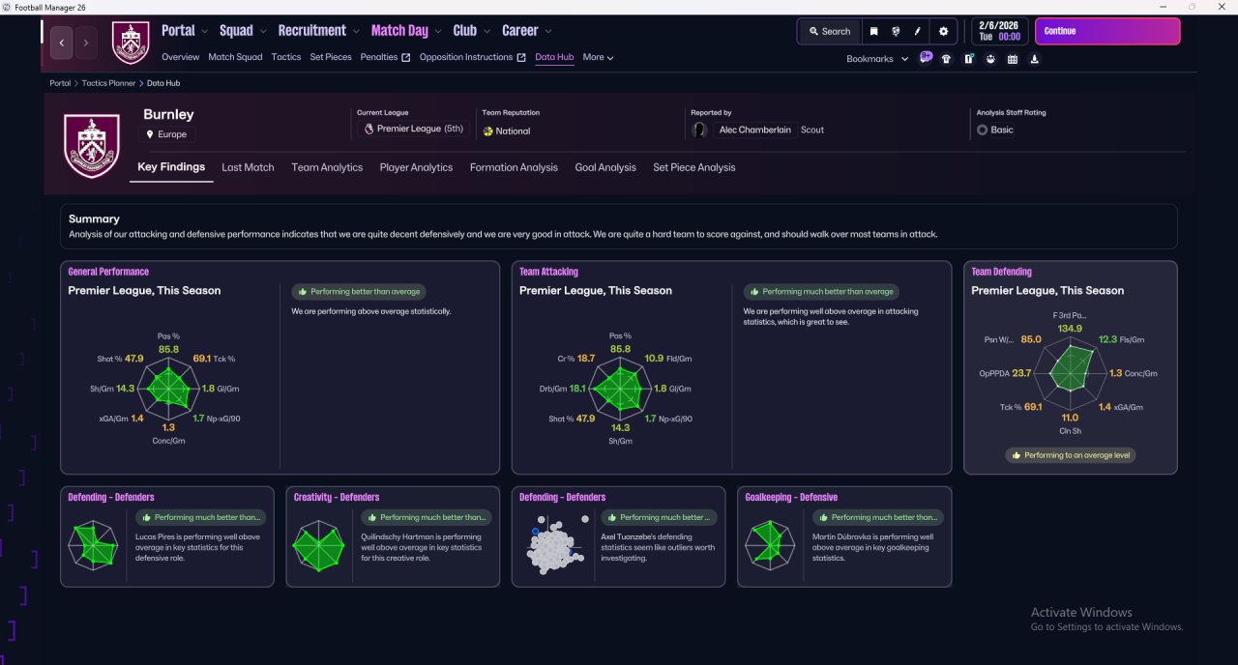The width and height of the screenshot is (1238, 665).
Task: Click the date and time display 2/6/2026
Action: point(998,31)
